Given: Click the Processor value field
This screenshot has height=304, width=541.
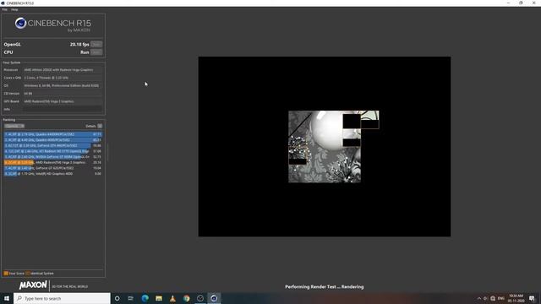Looking at the screenshot, I should [63, 70].
